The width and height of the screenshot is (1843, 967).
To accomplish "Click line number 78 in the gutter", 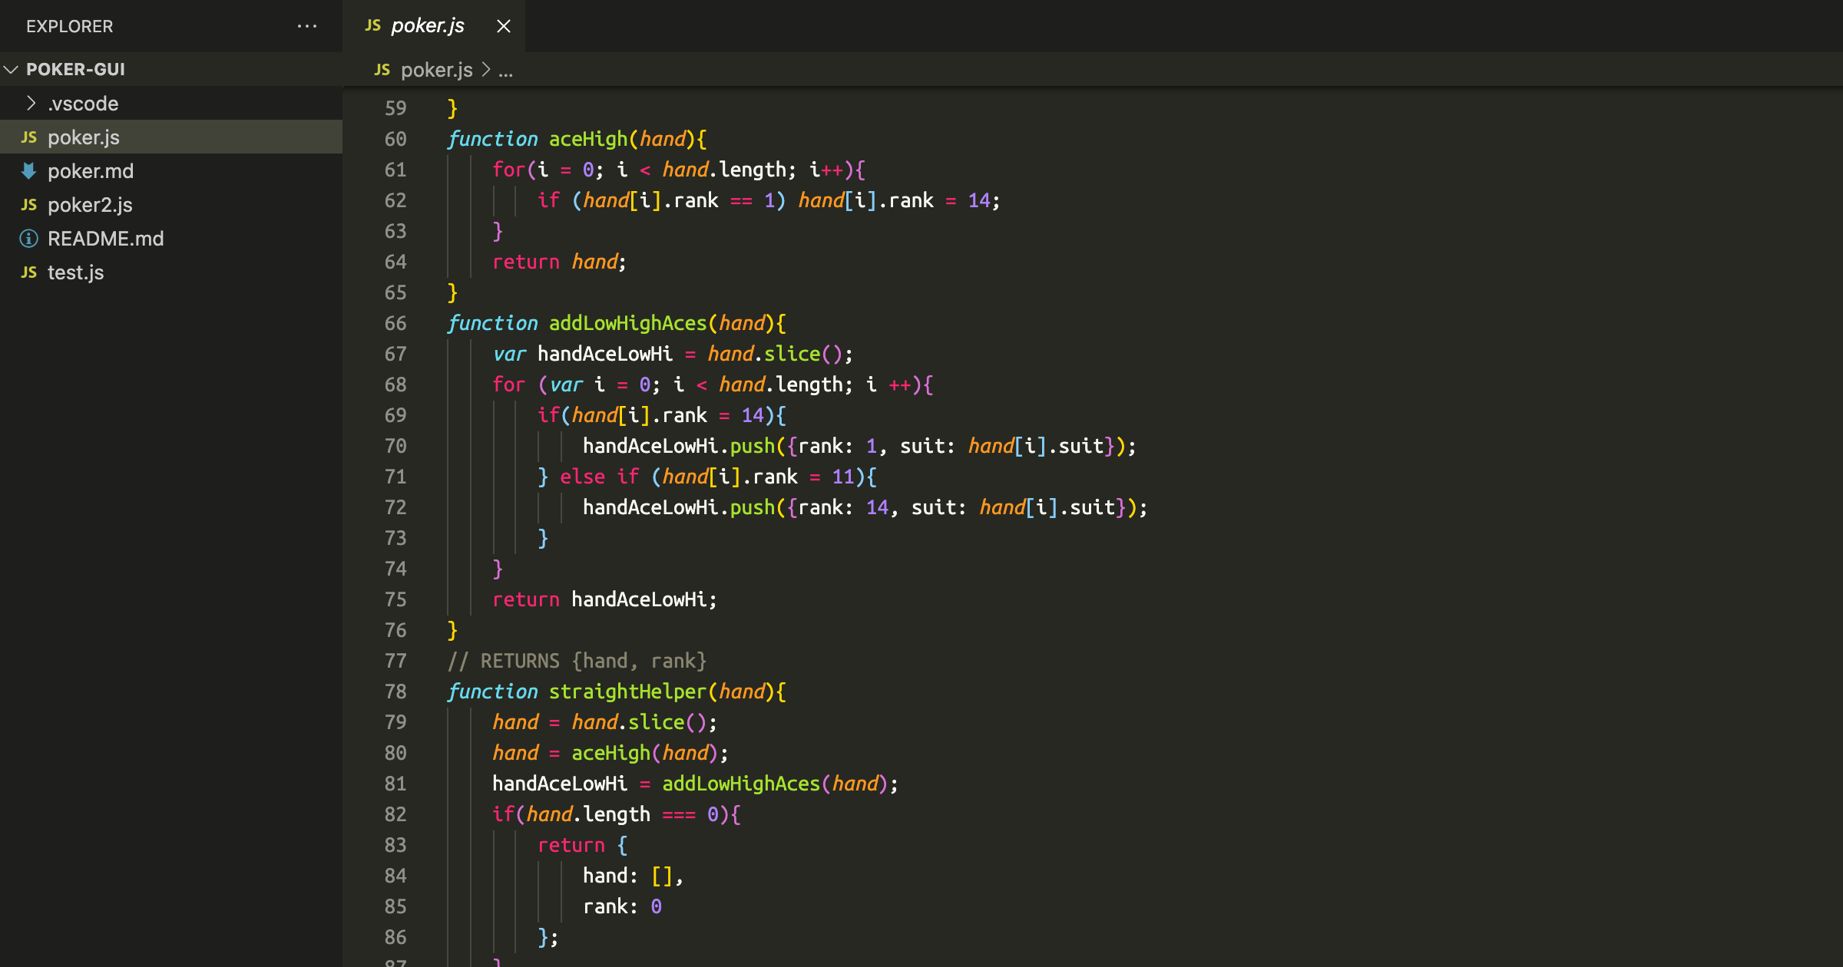I will pyautogui.click(x=395, y=691).
